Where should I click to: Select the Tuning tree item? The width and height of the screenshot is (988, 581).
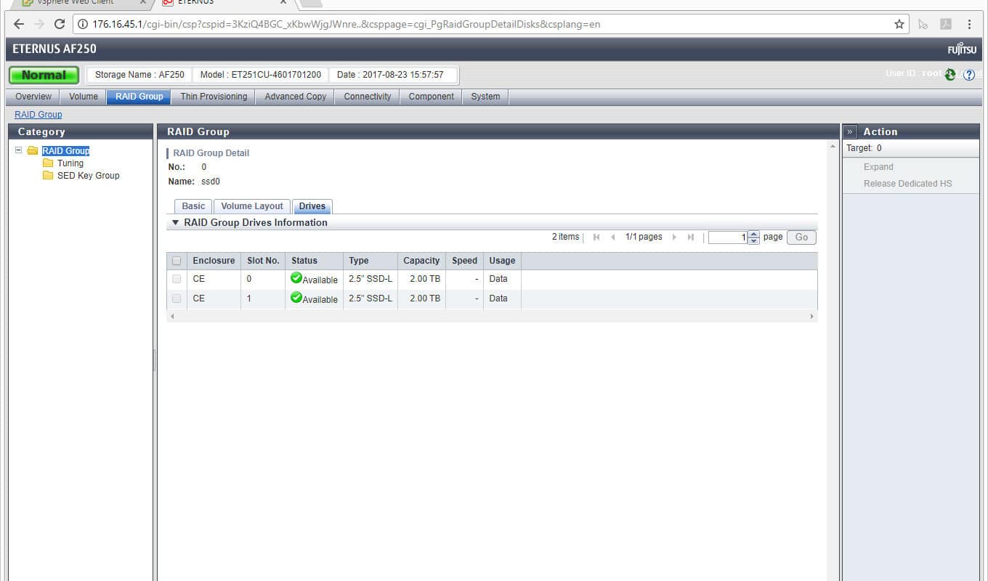coord(70,163)
